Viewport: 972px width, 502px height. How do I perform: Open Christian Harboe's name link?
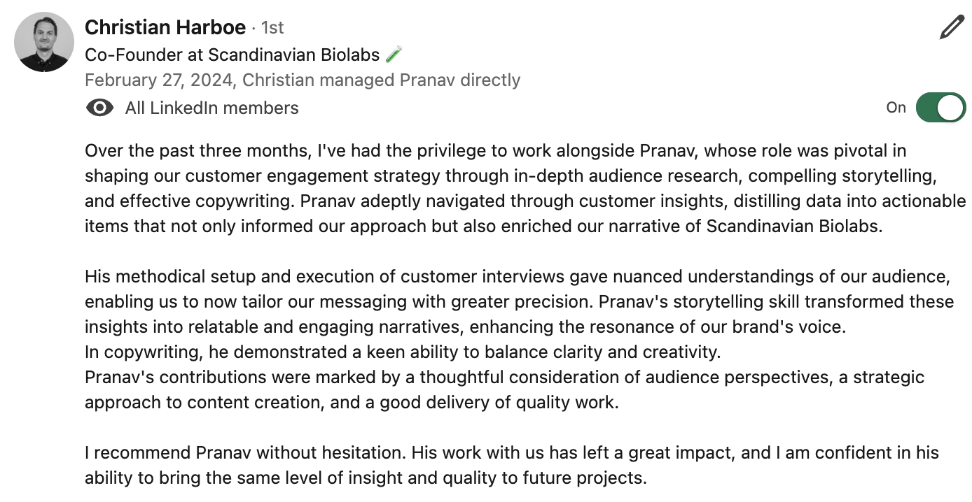coord(165,27)
